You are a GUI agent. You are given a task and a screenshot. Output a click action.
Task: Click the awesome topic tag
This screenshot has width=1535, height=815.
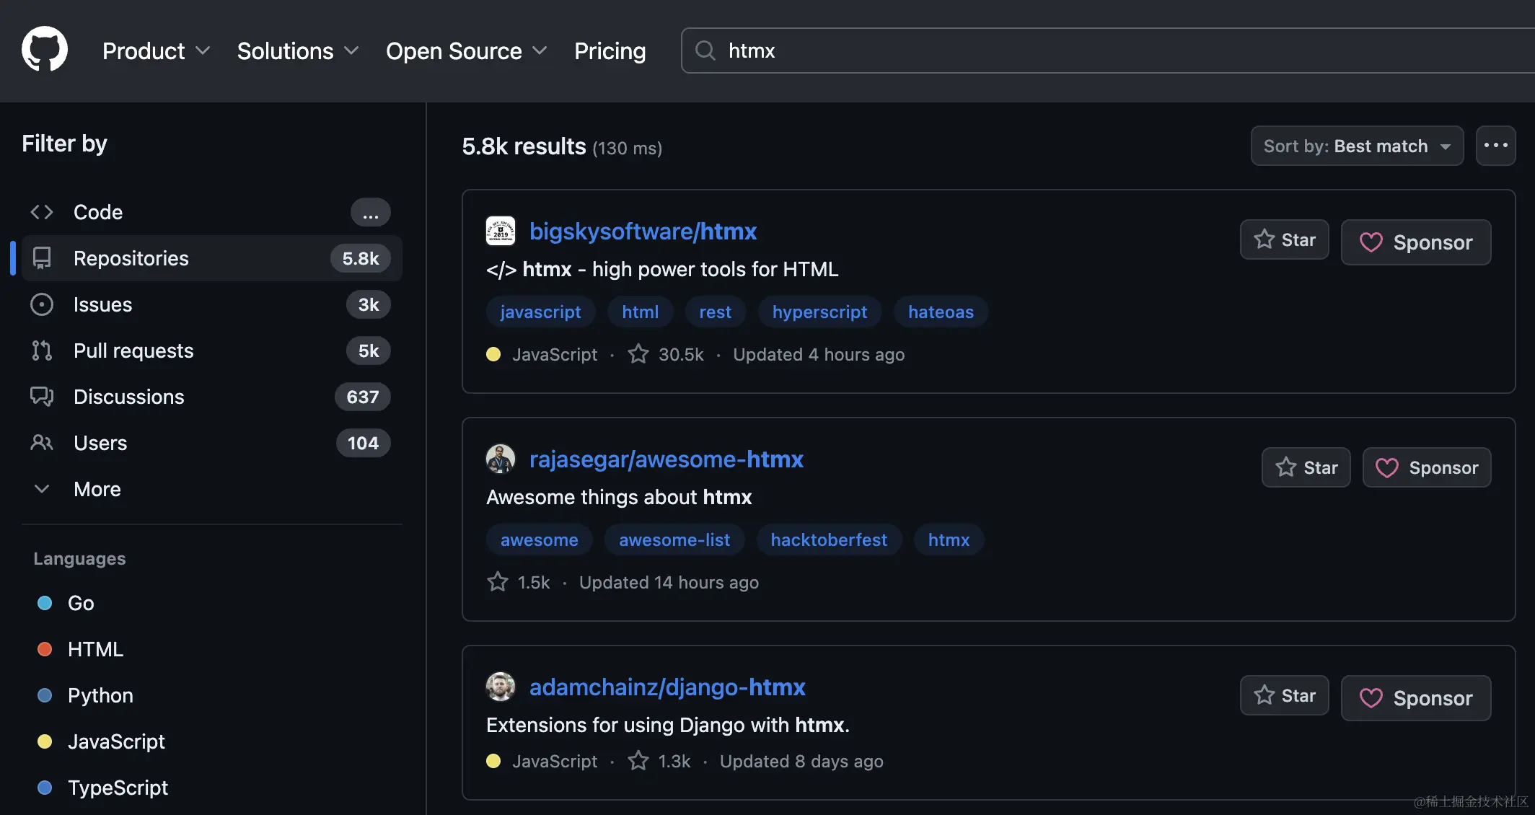coord(540,539)
